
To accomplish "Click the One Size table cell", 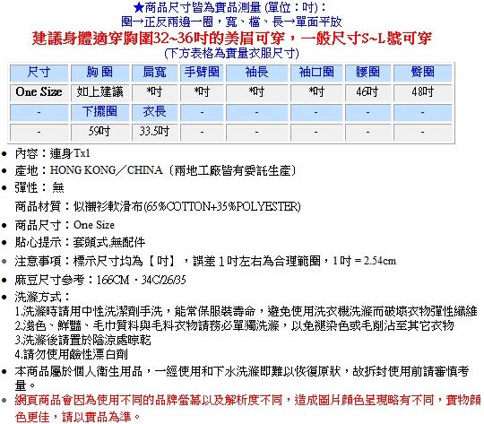I will click(x=39, y=92).
